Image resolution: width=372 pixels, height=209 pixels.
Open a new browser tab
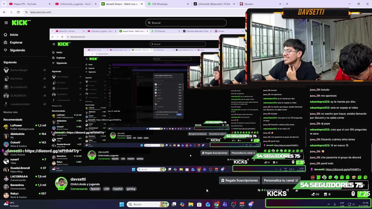click(287, 4)
